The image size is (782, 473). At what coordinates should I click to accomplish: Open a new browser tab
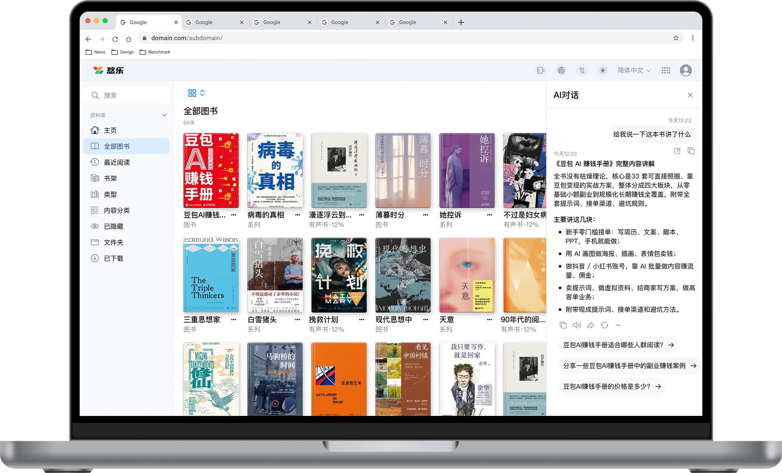pyautogui.click(x=461, y=23)
